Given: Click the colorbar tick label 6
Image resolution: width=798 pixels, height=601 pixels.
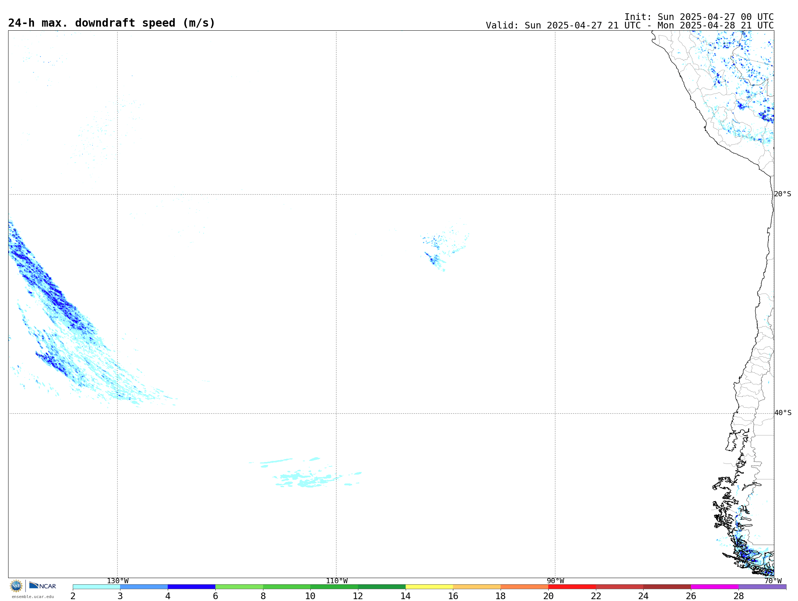Looking at the screenshot, I should (x=215, y=596).
